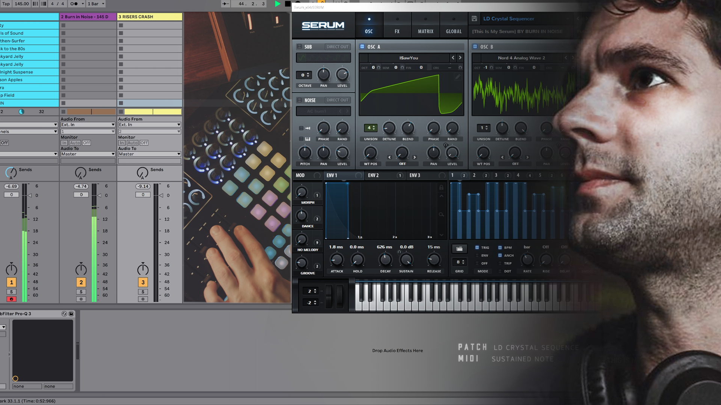Click the Serum OSC tab
Viewport: 721px width, 405px height.
pos(369,25)
